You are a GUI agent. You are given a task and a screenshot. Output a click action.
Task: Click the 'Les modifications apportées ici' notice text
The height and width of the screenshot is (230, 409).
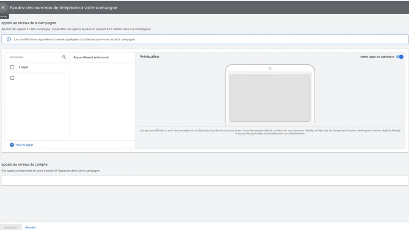[75, 40]
